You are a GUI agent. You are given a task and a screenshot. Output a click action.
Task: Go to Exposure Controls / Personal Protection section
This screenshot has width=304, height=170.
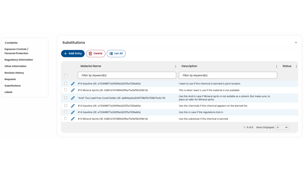17,51
